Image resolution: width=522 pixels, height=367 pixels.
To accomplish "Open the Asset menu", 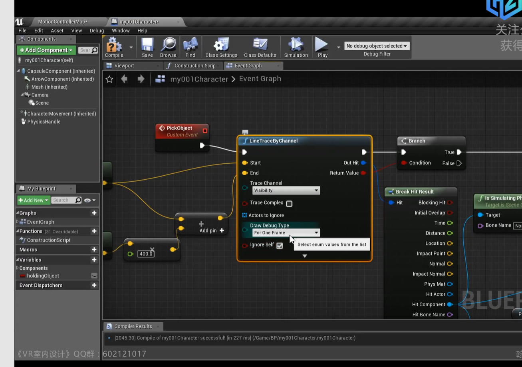I will click(57, 31).
